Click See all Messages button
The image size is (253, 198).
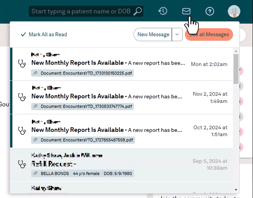[209, 34]
